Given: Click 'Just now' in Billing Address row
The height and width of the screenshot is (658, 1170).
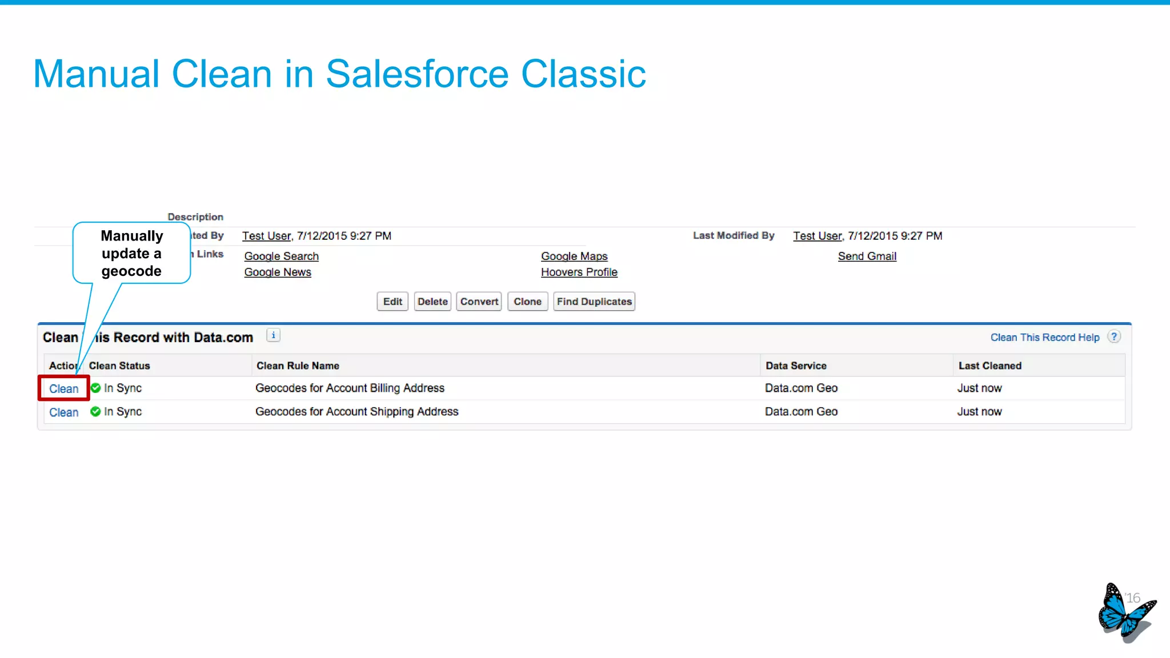Looking at the screenshot, I should coord(980,388).
